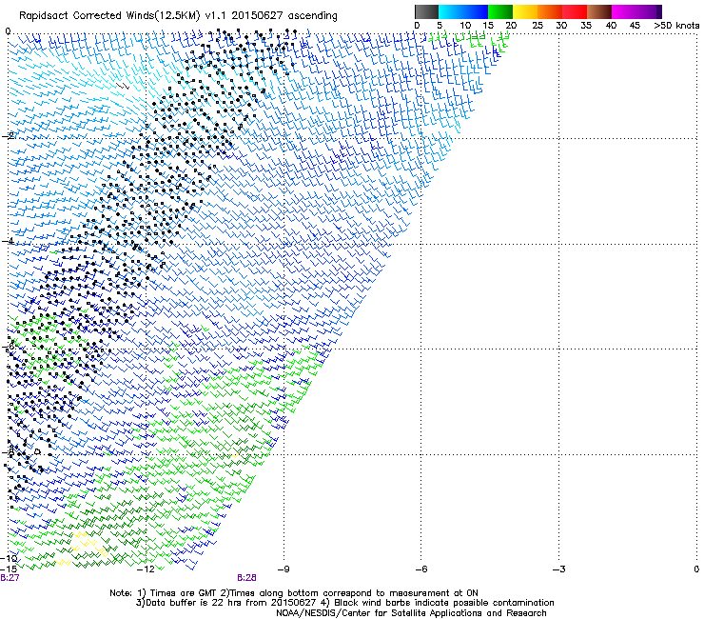This screenshot has height=619, width=704.
Task: Click the orange 25-30 knots legend swatch
Action: click(550, 11)
